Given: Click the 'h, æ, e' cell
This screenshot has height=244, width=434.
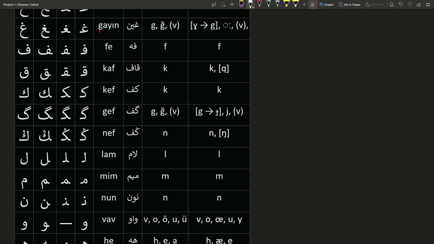Looking at the screenshot, I should (219, 239).
